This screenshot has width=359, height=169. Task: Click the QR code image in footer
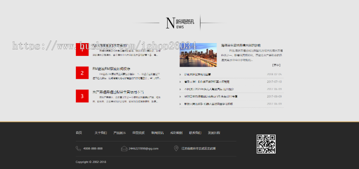coord(266,144)
